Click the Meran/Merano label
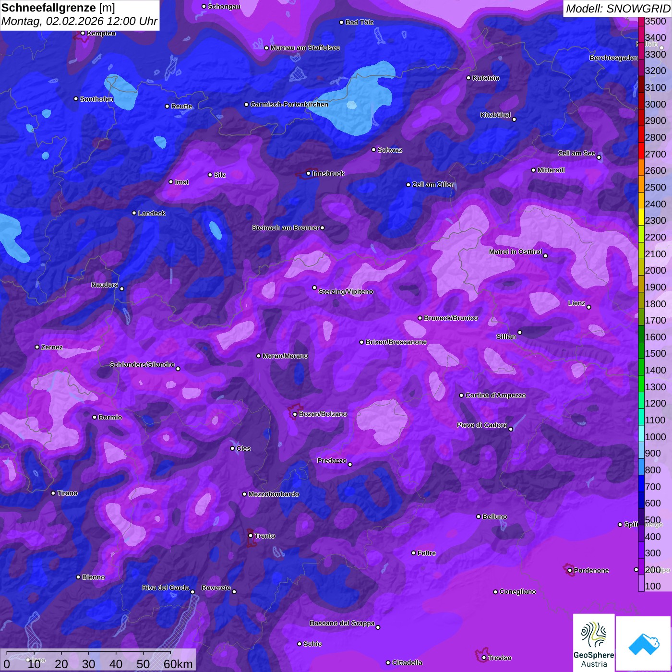The image size is (672, 672). pos(285,356)
